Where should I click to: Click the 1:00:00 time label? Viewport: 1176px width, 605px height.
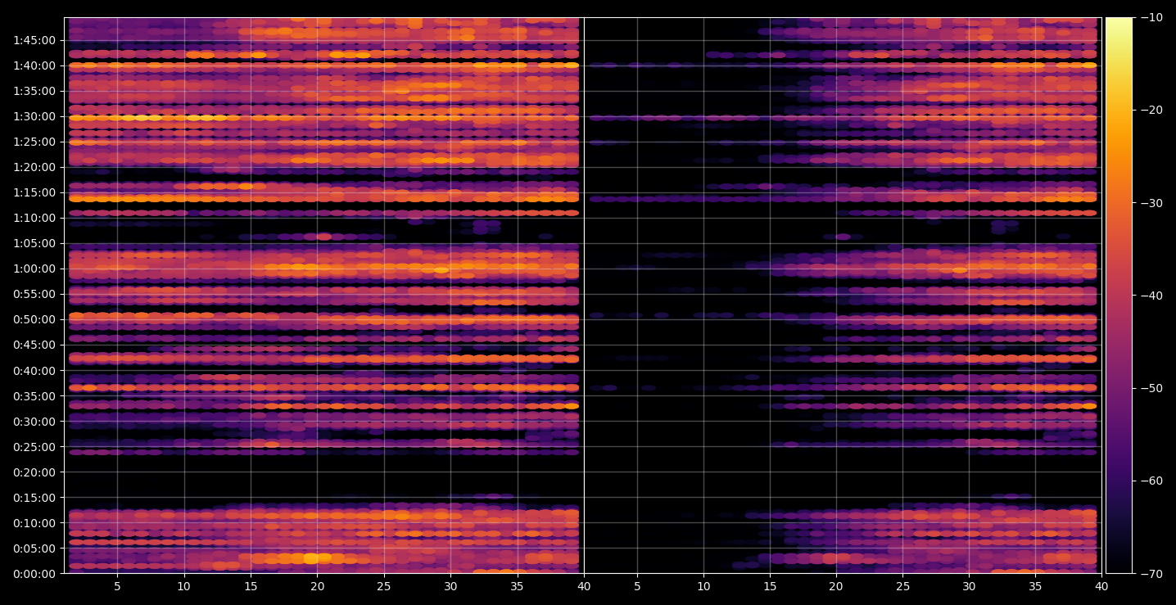tap(34, 269)
